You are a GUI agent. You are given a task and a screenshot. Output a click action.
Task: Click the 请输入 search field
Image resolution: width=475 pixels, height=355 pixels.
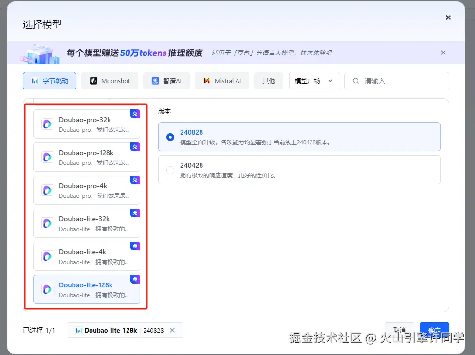point(397,81)
